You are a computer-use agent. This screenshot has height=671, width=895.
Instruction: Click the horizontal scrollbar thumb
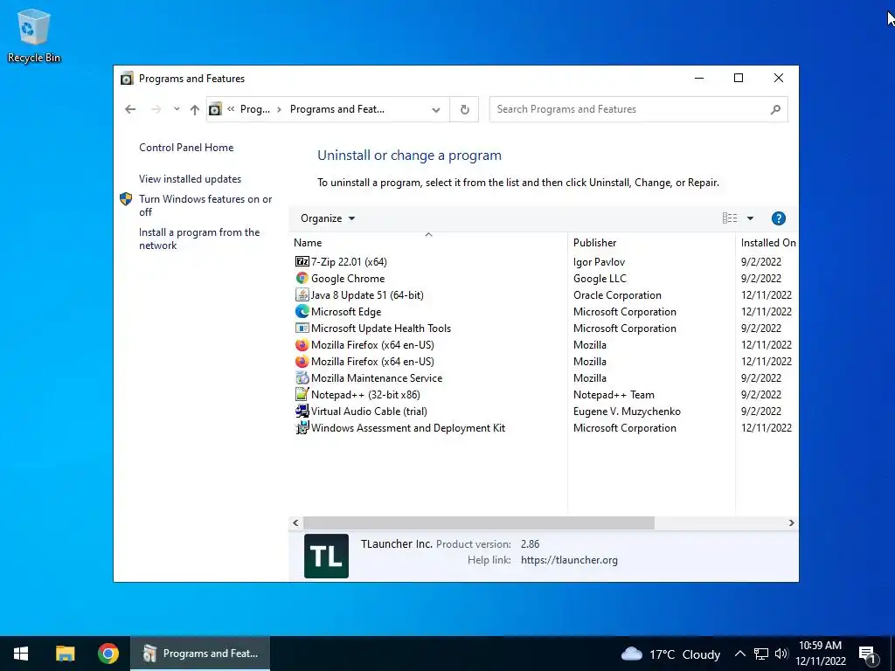pos(478,522)
